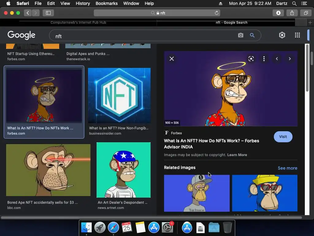Search by image using camera icon
The height and width of the screenshot is (236, 314).
click(240, 35)
